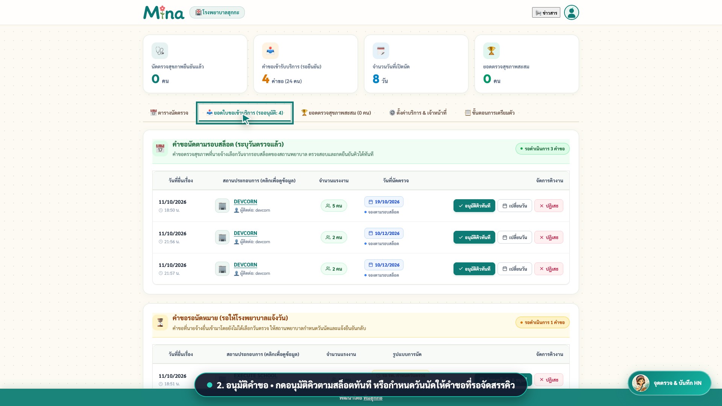Click the stethoscope icon on confirmed appointments card
This screenshot has height=406, width=722.
point(160,51)
